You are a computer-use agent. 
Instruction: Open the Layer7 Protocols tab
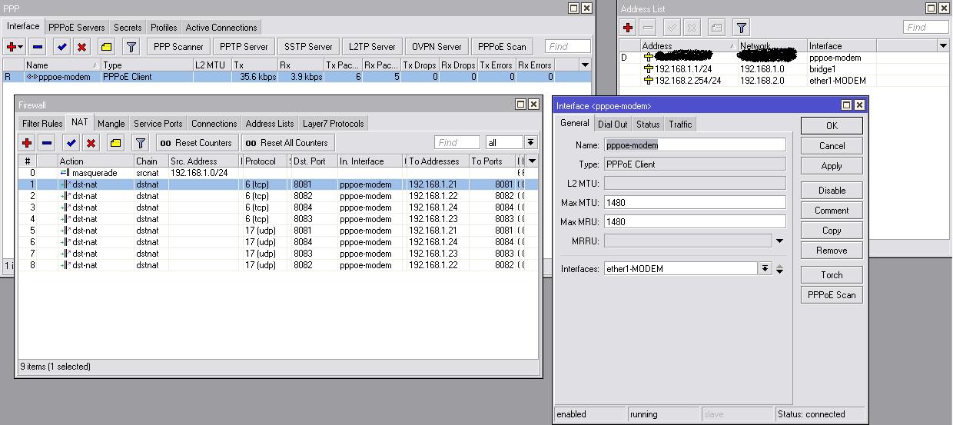[x=334, y=124]
